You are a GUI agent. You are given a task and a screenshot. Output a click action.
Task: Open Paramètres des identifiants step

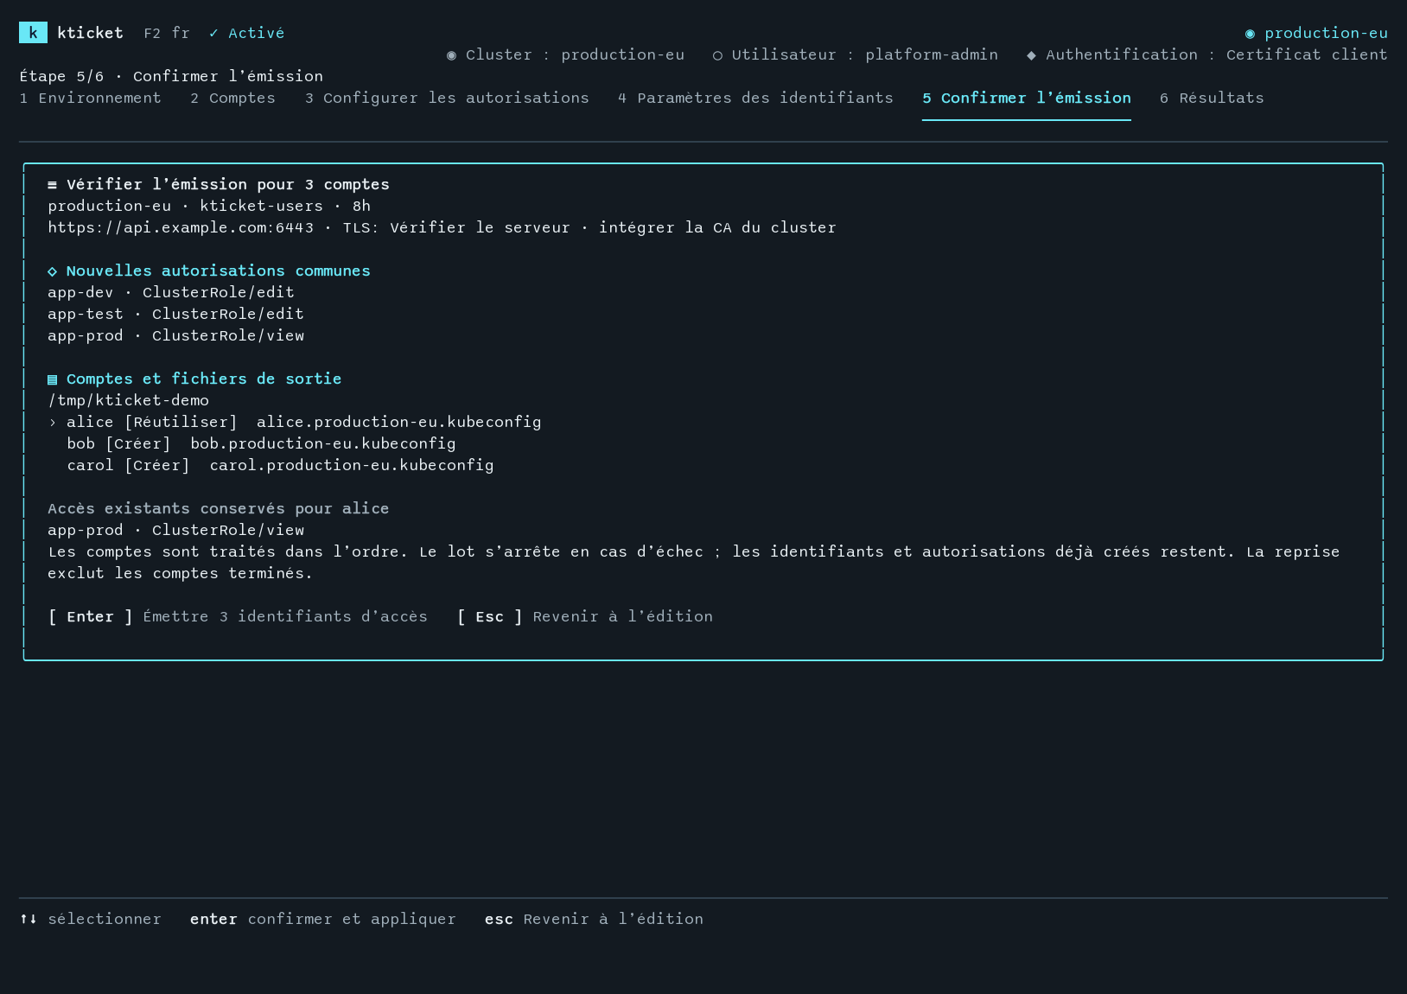tap(755, 99)
